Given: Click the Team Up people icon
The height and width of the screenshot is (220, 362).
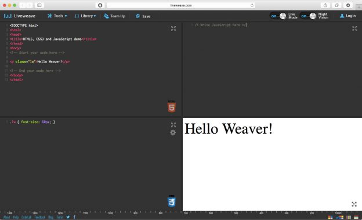Looking at the screenshot, I should point(106,16).
